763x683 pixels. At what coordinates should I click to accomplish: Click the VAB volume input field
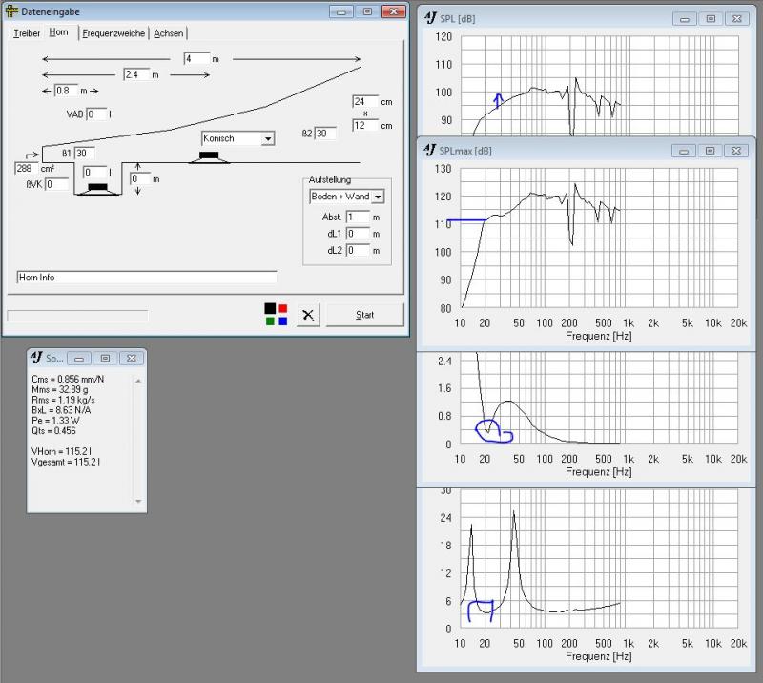click(x=96, y=114)
